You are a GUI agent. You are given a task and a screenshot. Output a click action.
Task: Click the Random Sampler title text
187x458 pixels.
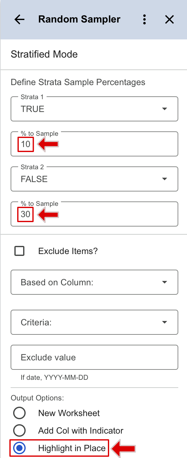coord(79,19)
